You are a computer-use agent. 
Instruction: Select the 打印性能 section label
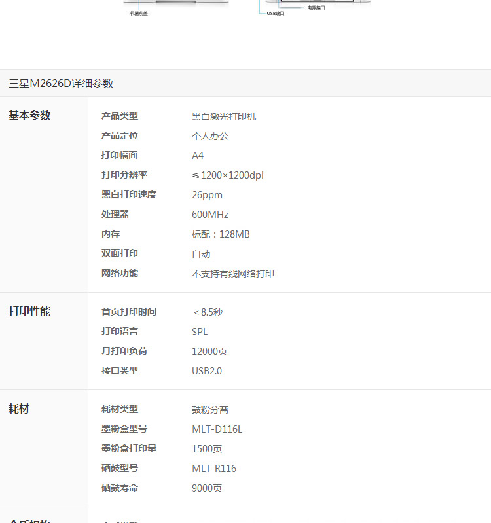(29, 311)
